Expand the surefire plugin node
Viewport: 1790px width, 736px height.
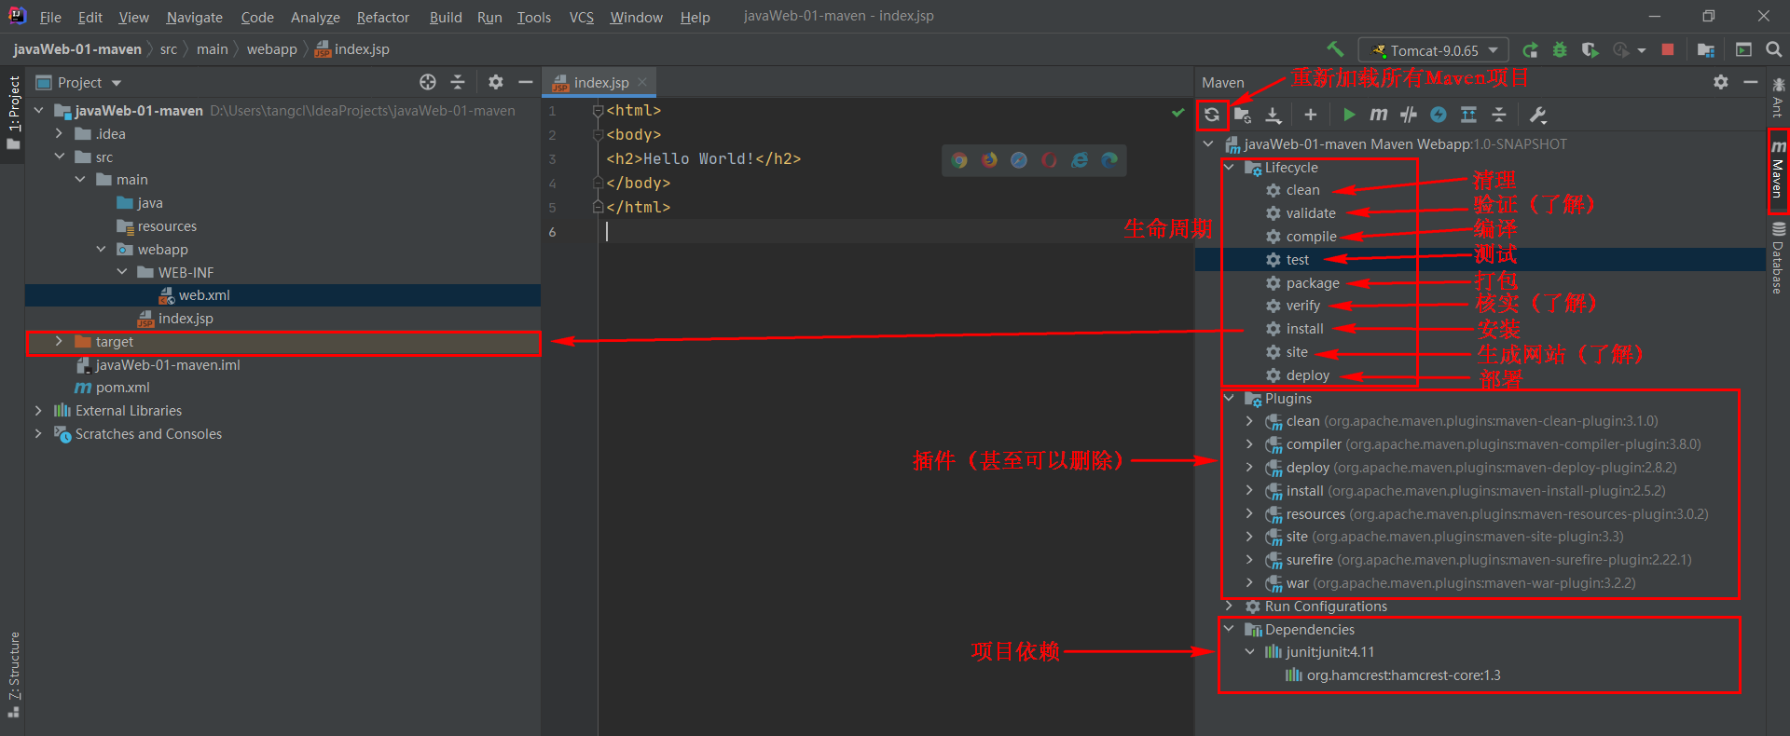1249,560
